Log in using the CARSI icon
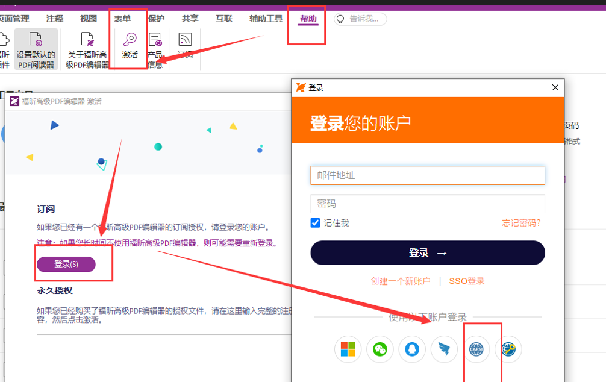Screen dimensions: 606x382 tap(476, 349)
